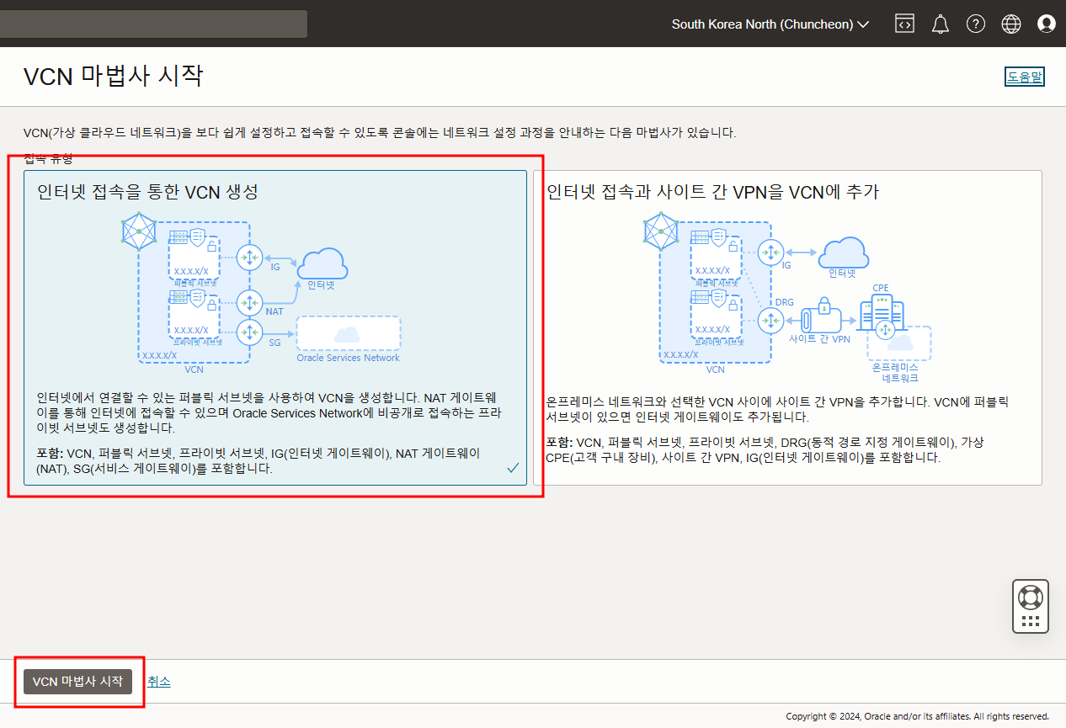Screen dimensions: 1066x728
Task: Click the IG gateway icon in left diagram
Action: [x=250, y=258]
